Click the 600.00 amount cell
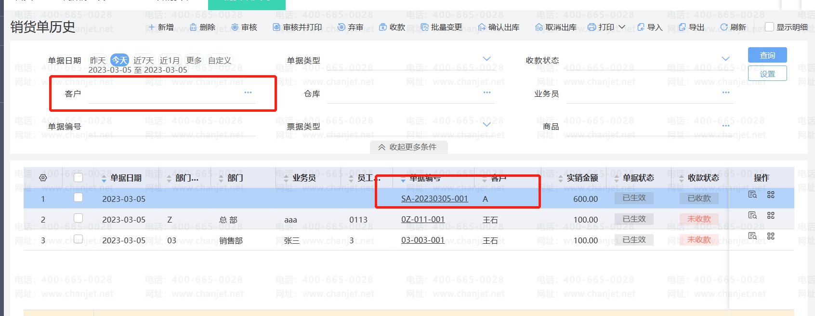The width and height of the screenshot is (815, 316). [586, 199]
